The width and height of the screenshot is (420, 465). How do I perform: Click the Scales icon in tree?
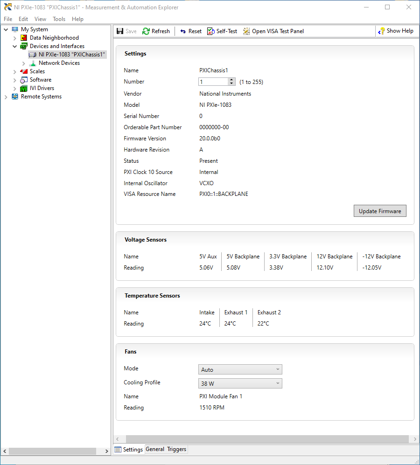click(x=24, y=71)
